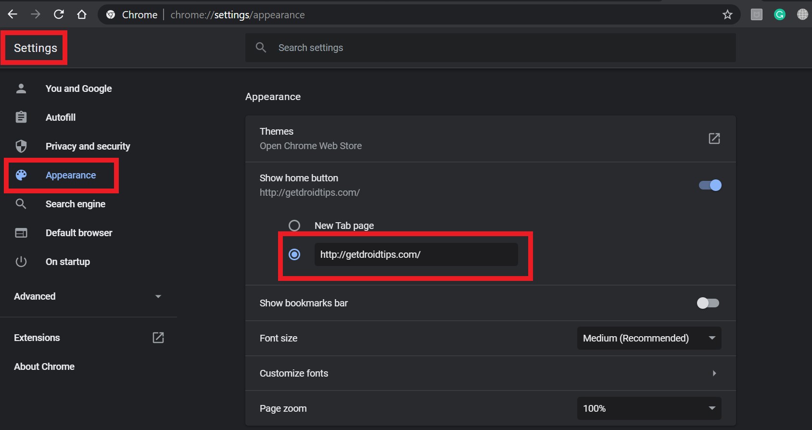Open the Page zoom dropdown
812x430 pixels.
[x=648, y=408]
